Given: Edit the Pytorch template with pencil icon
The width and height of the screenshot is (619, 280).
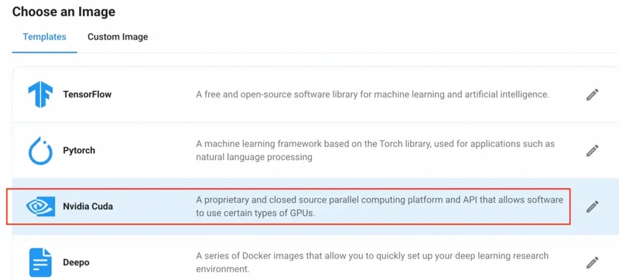Looking at the screenshot, I should point(592,151).
